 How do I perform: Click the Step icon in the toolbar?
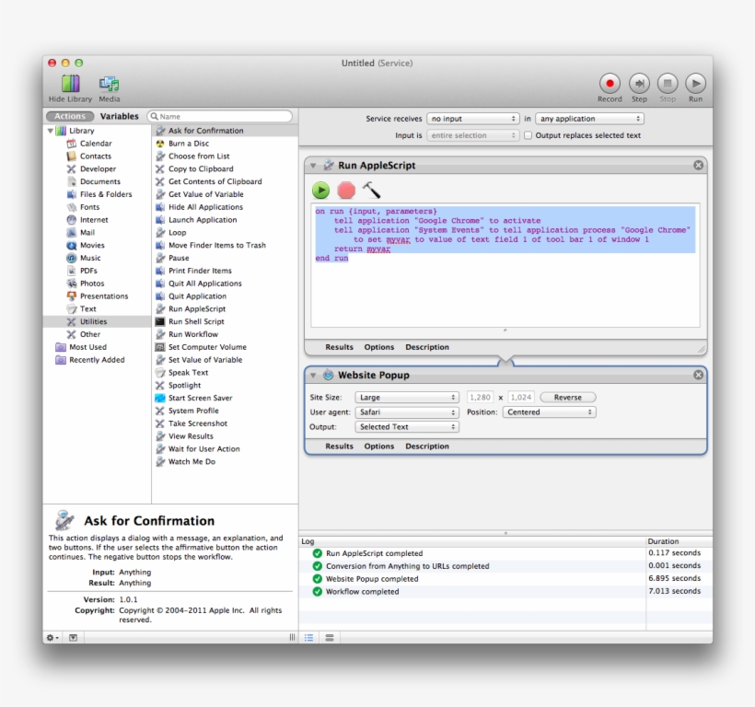click(639, 81)
